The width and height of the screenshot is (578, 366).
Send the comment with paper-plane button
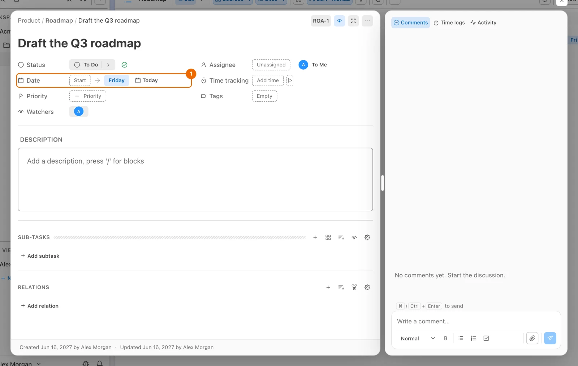click(x=550, y=338)
